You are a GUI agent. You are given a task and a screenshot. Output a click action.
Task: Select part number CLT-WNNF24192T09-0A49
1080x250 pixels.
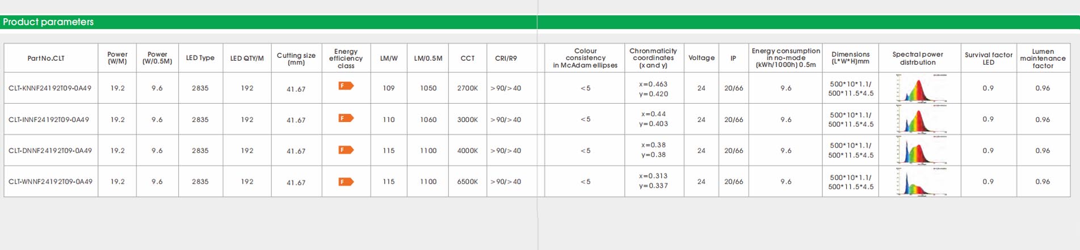point(51,182)
